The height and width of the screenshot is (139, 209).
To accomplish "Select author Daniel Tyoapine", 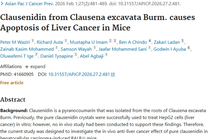I will click(x=57, y=56).
